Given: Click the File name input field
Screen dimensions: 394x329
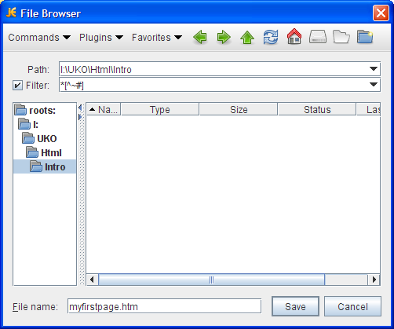Looking at the screenshot, I should click(x=164, y=306).
